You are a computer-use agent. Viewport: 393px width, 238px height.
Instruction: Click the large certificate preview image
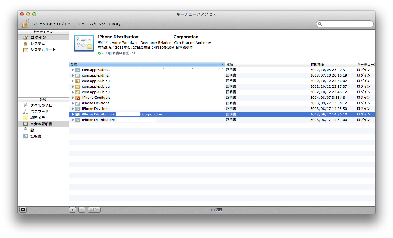[84, 43]
